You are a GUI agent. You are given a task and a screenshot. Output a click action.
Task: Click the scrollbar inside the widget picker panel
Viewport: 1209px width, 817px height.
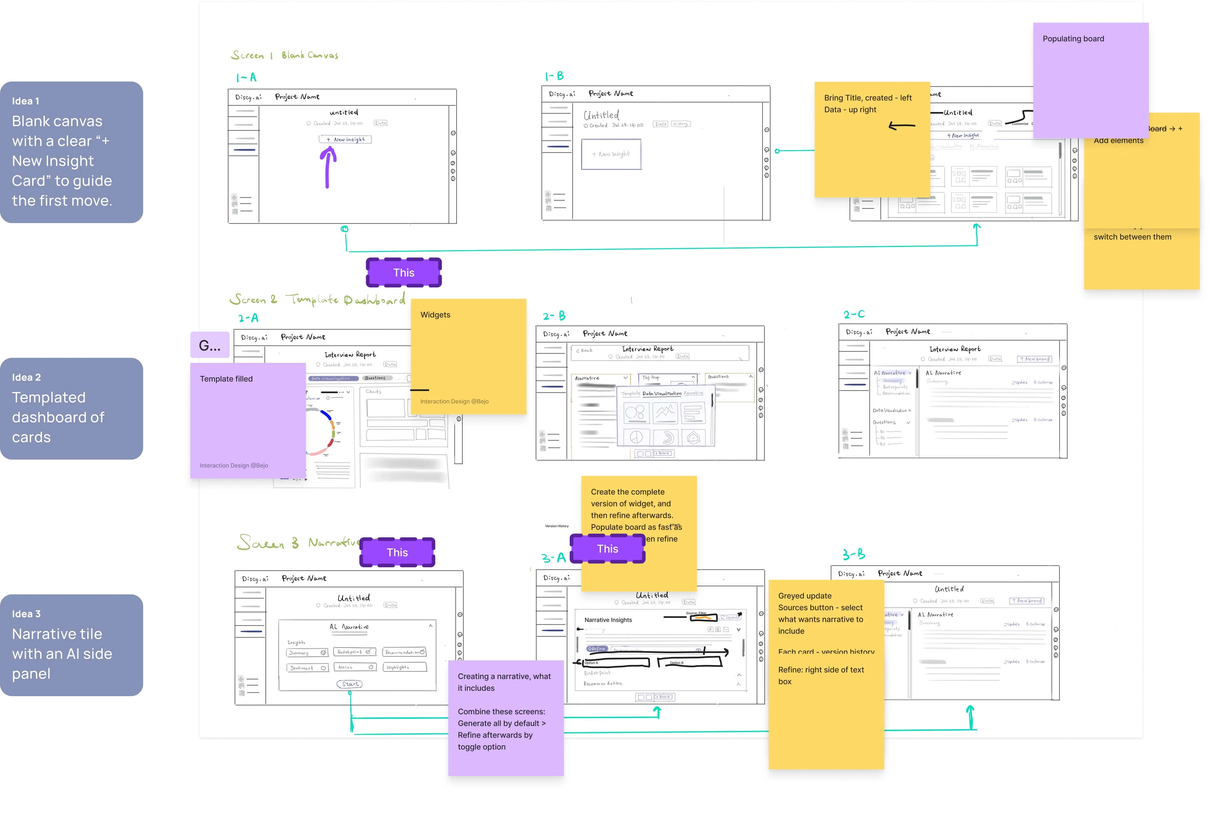[712, 401]
